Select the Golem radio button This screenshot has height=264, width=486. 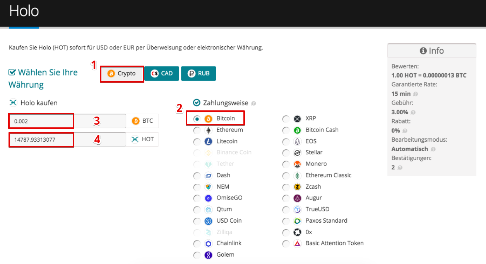[197, 255]
